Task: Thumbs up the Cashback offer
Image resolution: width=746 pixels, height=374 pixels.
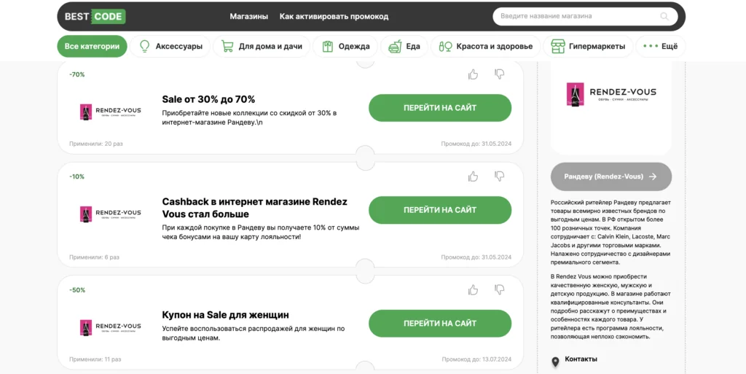Action: point(474,176)
